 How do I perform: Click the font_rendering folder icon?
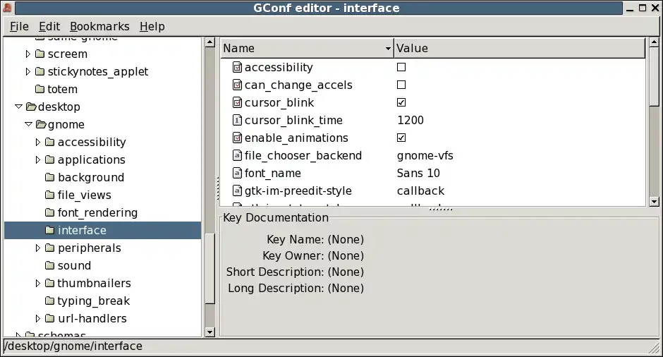[x=49, y=213]
